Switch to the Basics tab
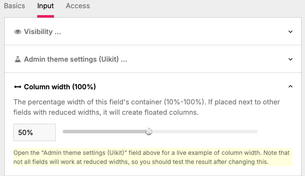The image size is (305, 176). pyautogui.click(x=14, y=6)
